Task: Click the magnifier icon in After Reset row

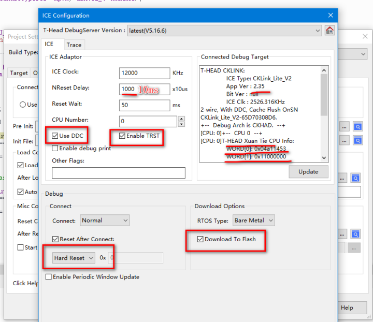Action: [x=356, y=178]
